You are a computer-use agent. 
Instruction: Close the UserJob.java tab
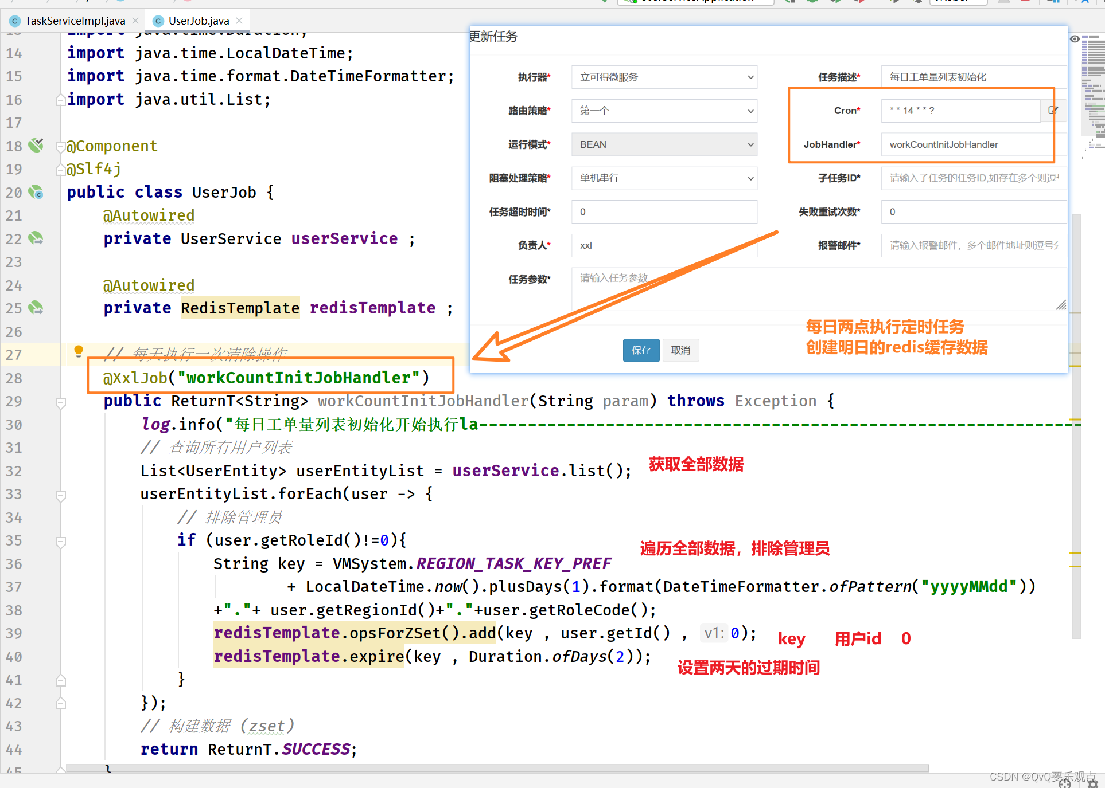239,21
